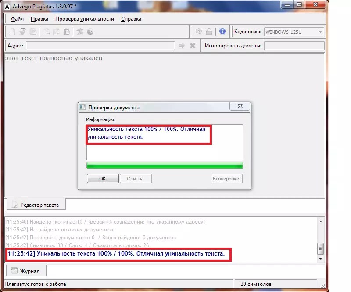Click the paste clipboard toolbar icon
351x292 pixels.
pos(67,32)
